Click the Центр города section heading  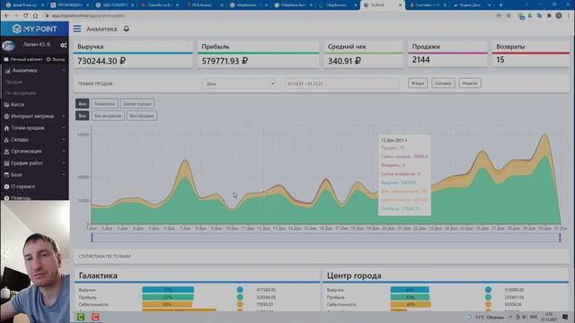[354, 275]
